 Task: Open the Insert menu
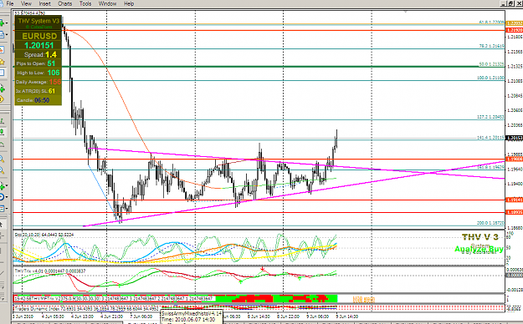(x=44, y=3)
